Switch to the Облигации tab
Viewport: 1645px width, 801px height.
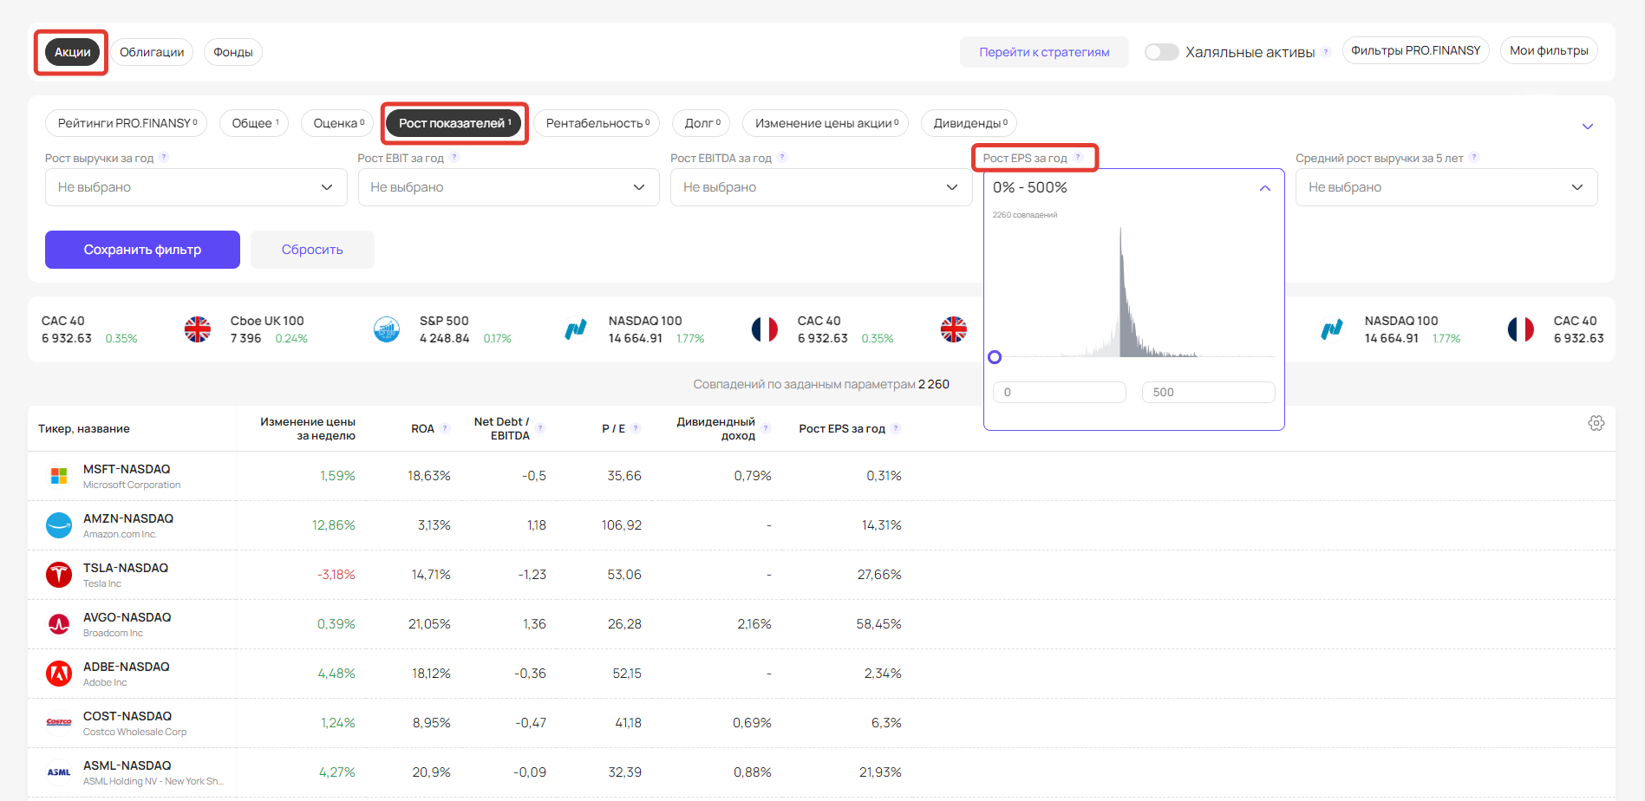coord(152,52)
